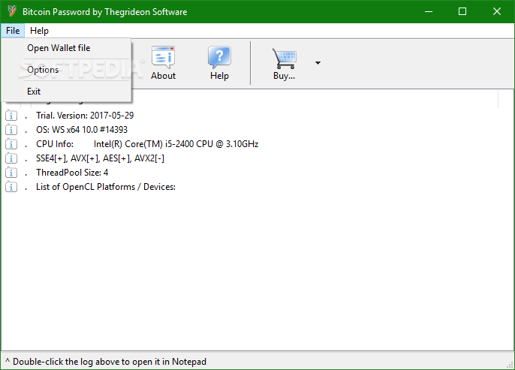Screen dimensions: 515x370
Task: Click the application icon in title bar
Action: pos(12,11)
